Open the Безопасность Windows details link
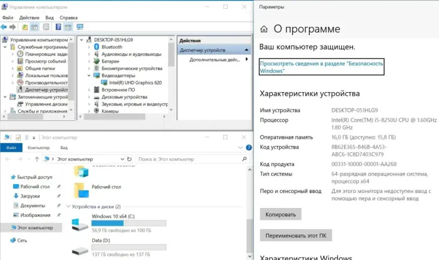Viewport: 439px width, 260px height. 321,68
